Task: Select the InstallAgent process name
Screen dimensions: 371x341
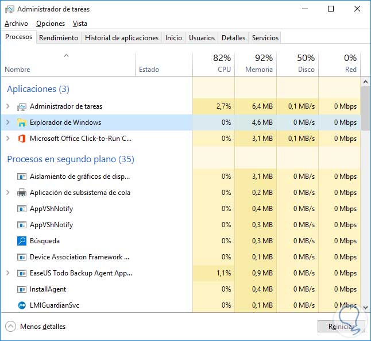Action: click(48, 289)
